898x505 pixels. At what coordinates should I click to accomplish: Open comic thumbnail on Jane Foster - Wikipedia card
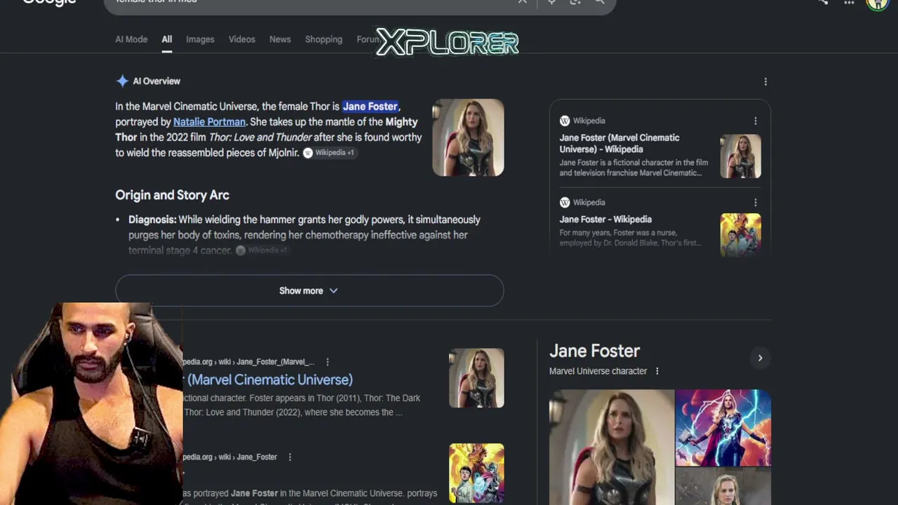[x=741, y=235]
